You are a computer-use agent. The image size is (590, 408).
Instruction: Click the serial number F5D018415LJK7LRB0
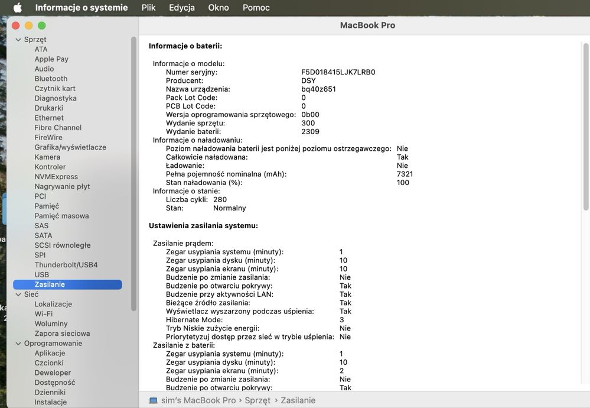[338, 72]
